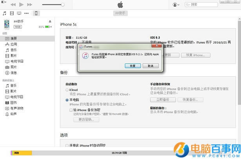
Task: Click the iPhone device thumbnail
Action: (x=7, y=24)
